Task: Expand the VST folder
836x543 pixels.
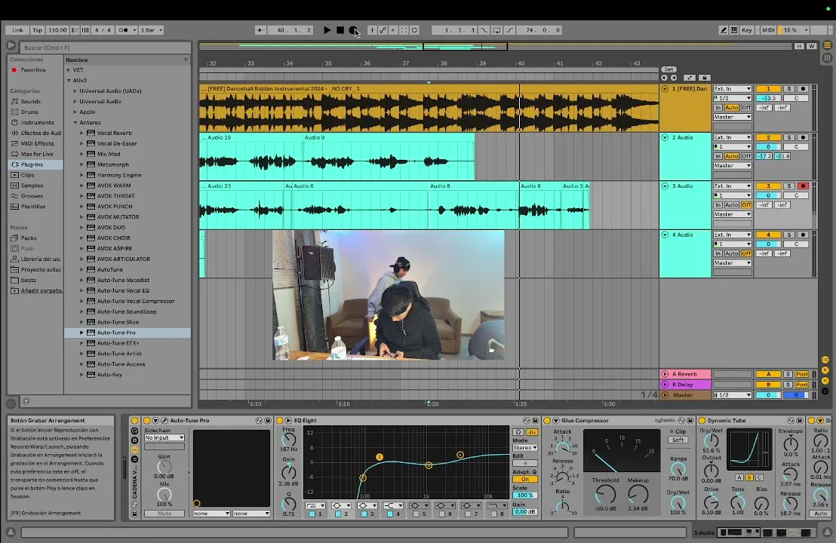Action: pyautogui.click(x=69, y=70)
